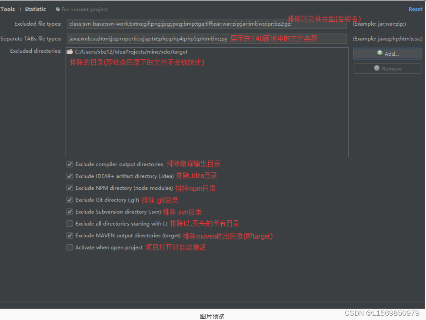Click the folder icon beside xdo/target path
The height and width of the screenshot is (320, 426).
tap(70, 51)
